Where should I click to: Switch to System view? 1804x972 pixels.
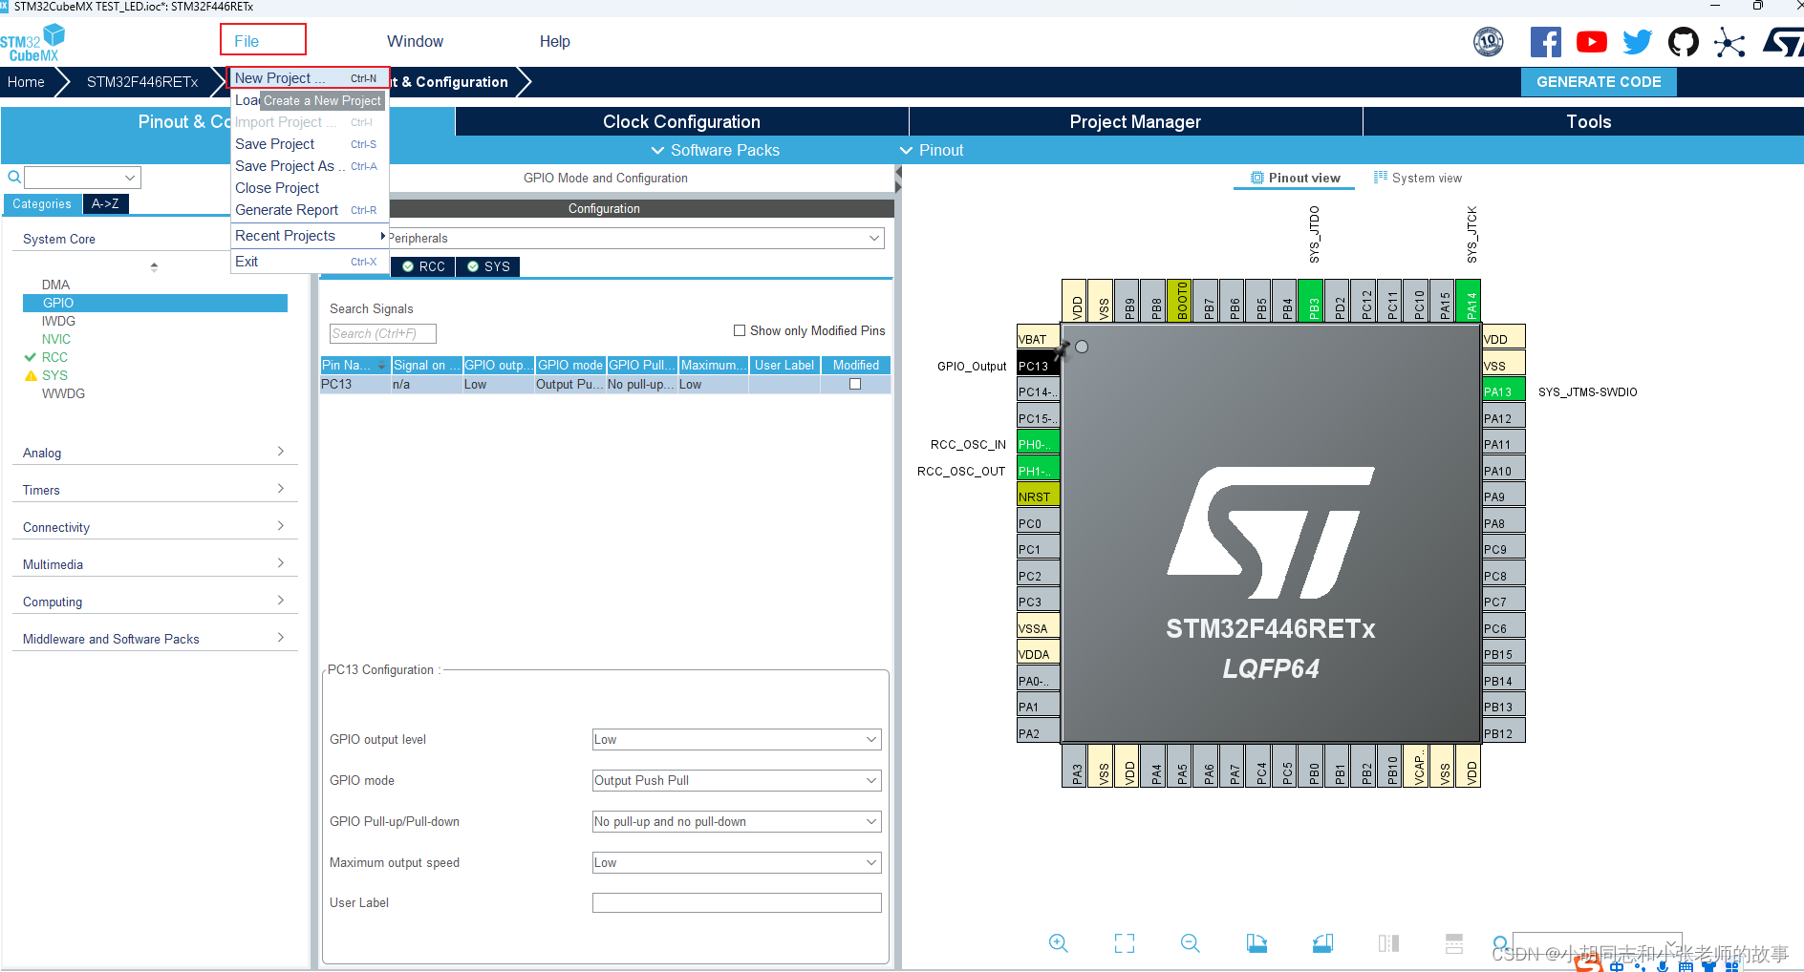pyautogui.click(x=1418, y=178)
